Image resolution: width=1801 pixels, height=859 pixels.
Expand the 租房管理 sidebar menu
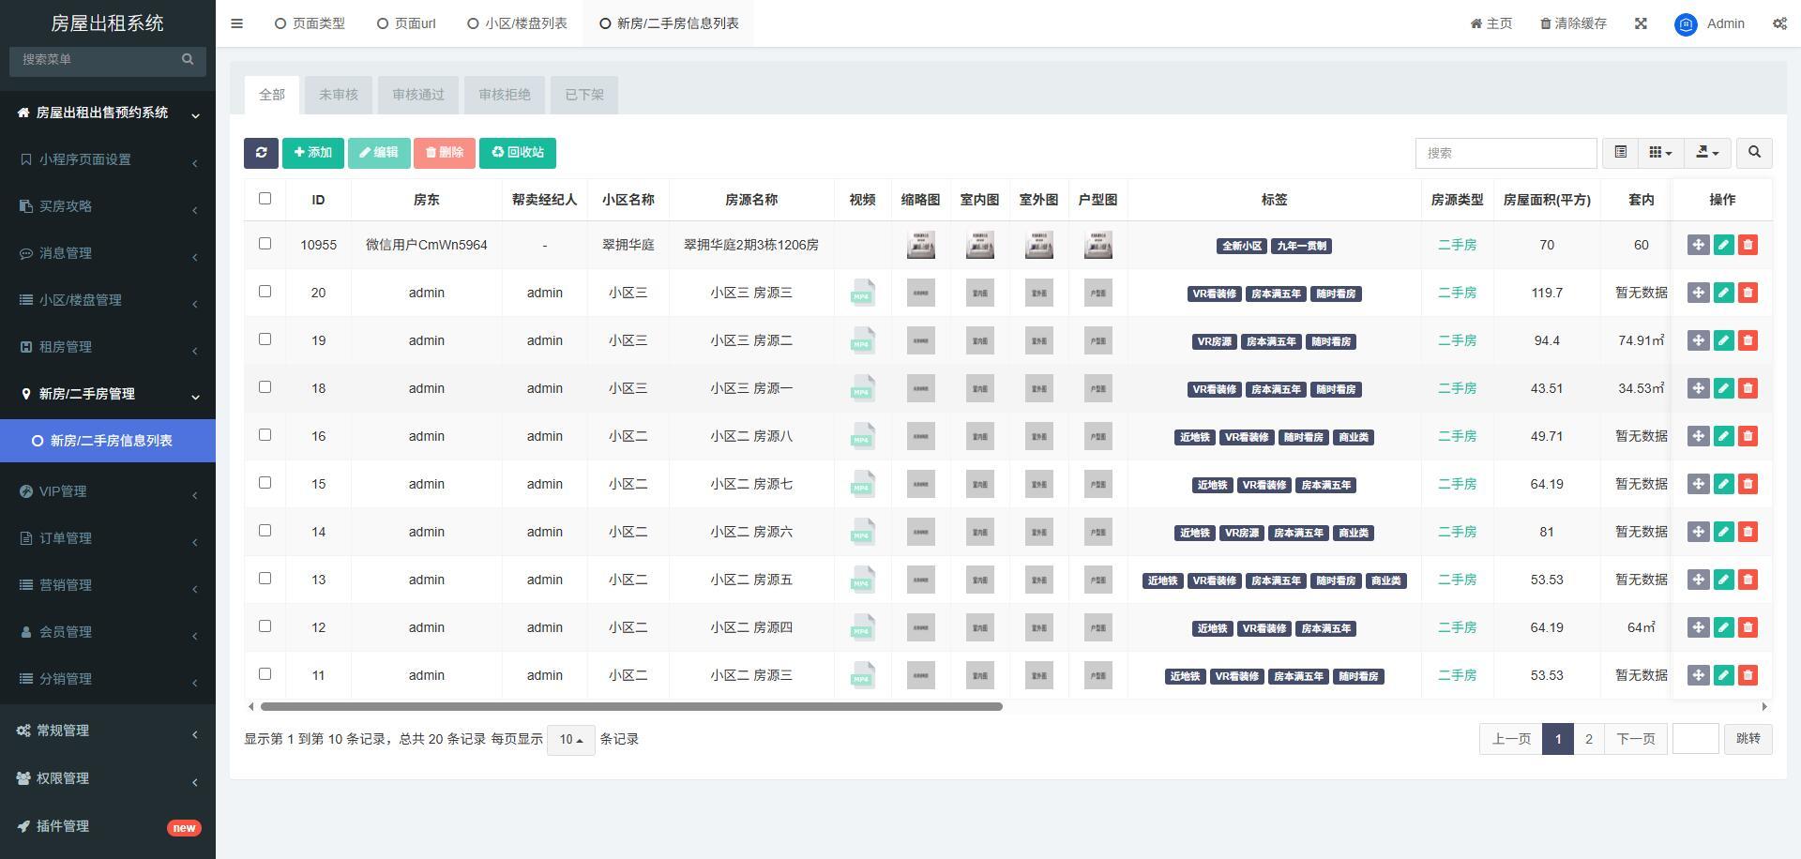click(108, 347)
